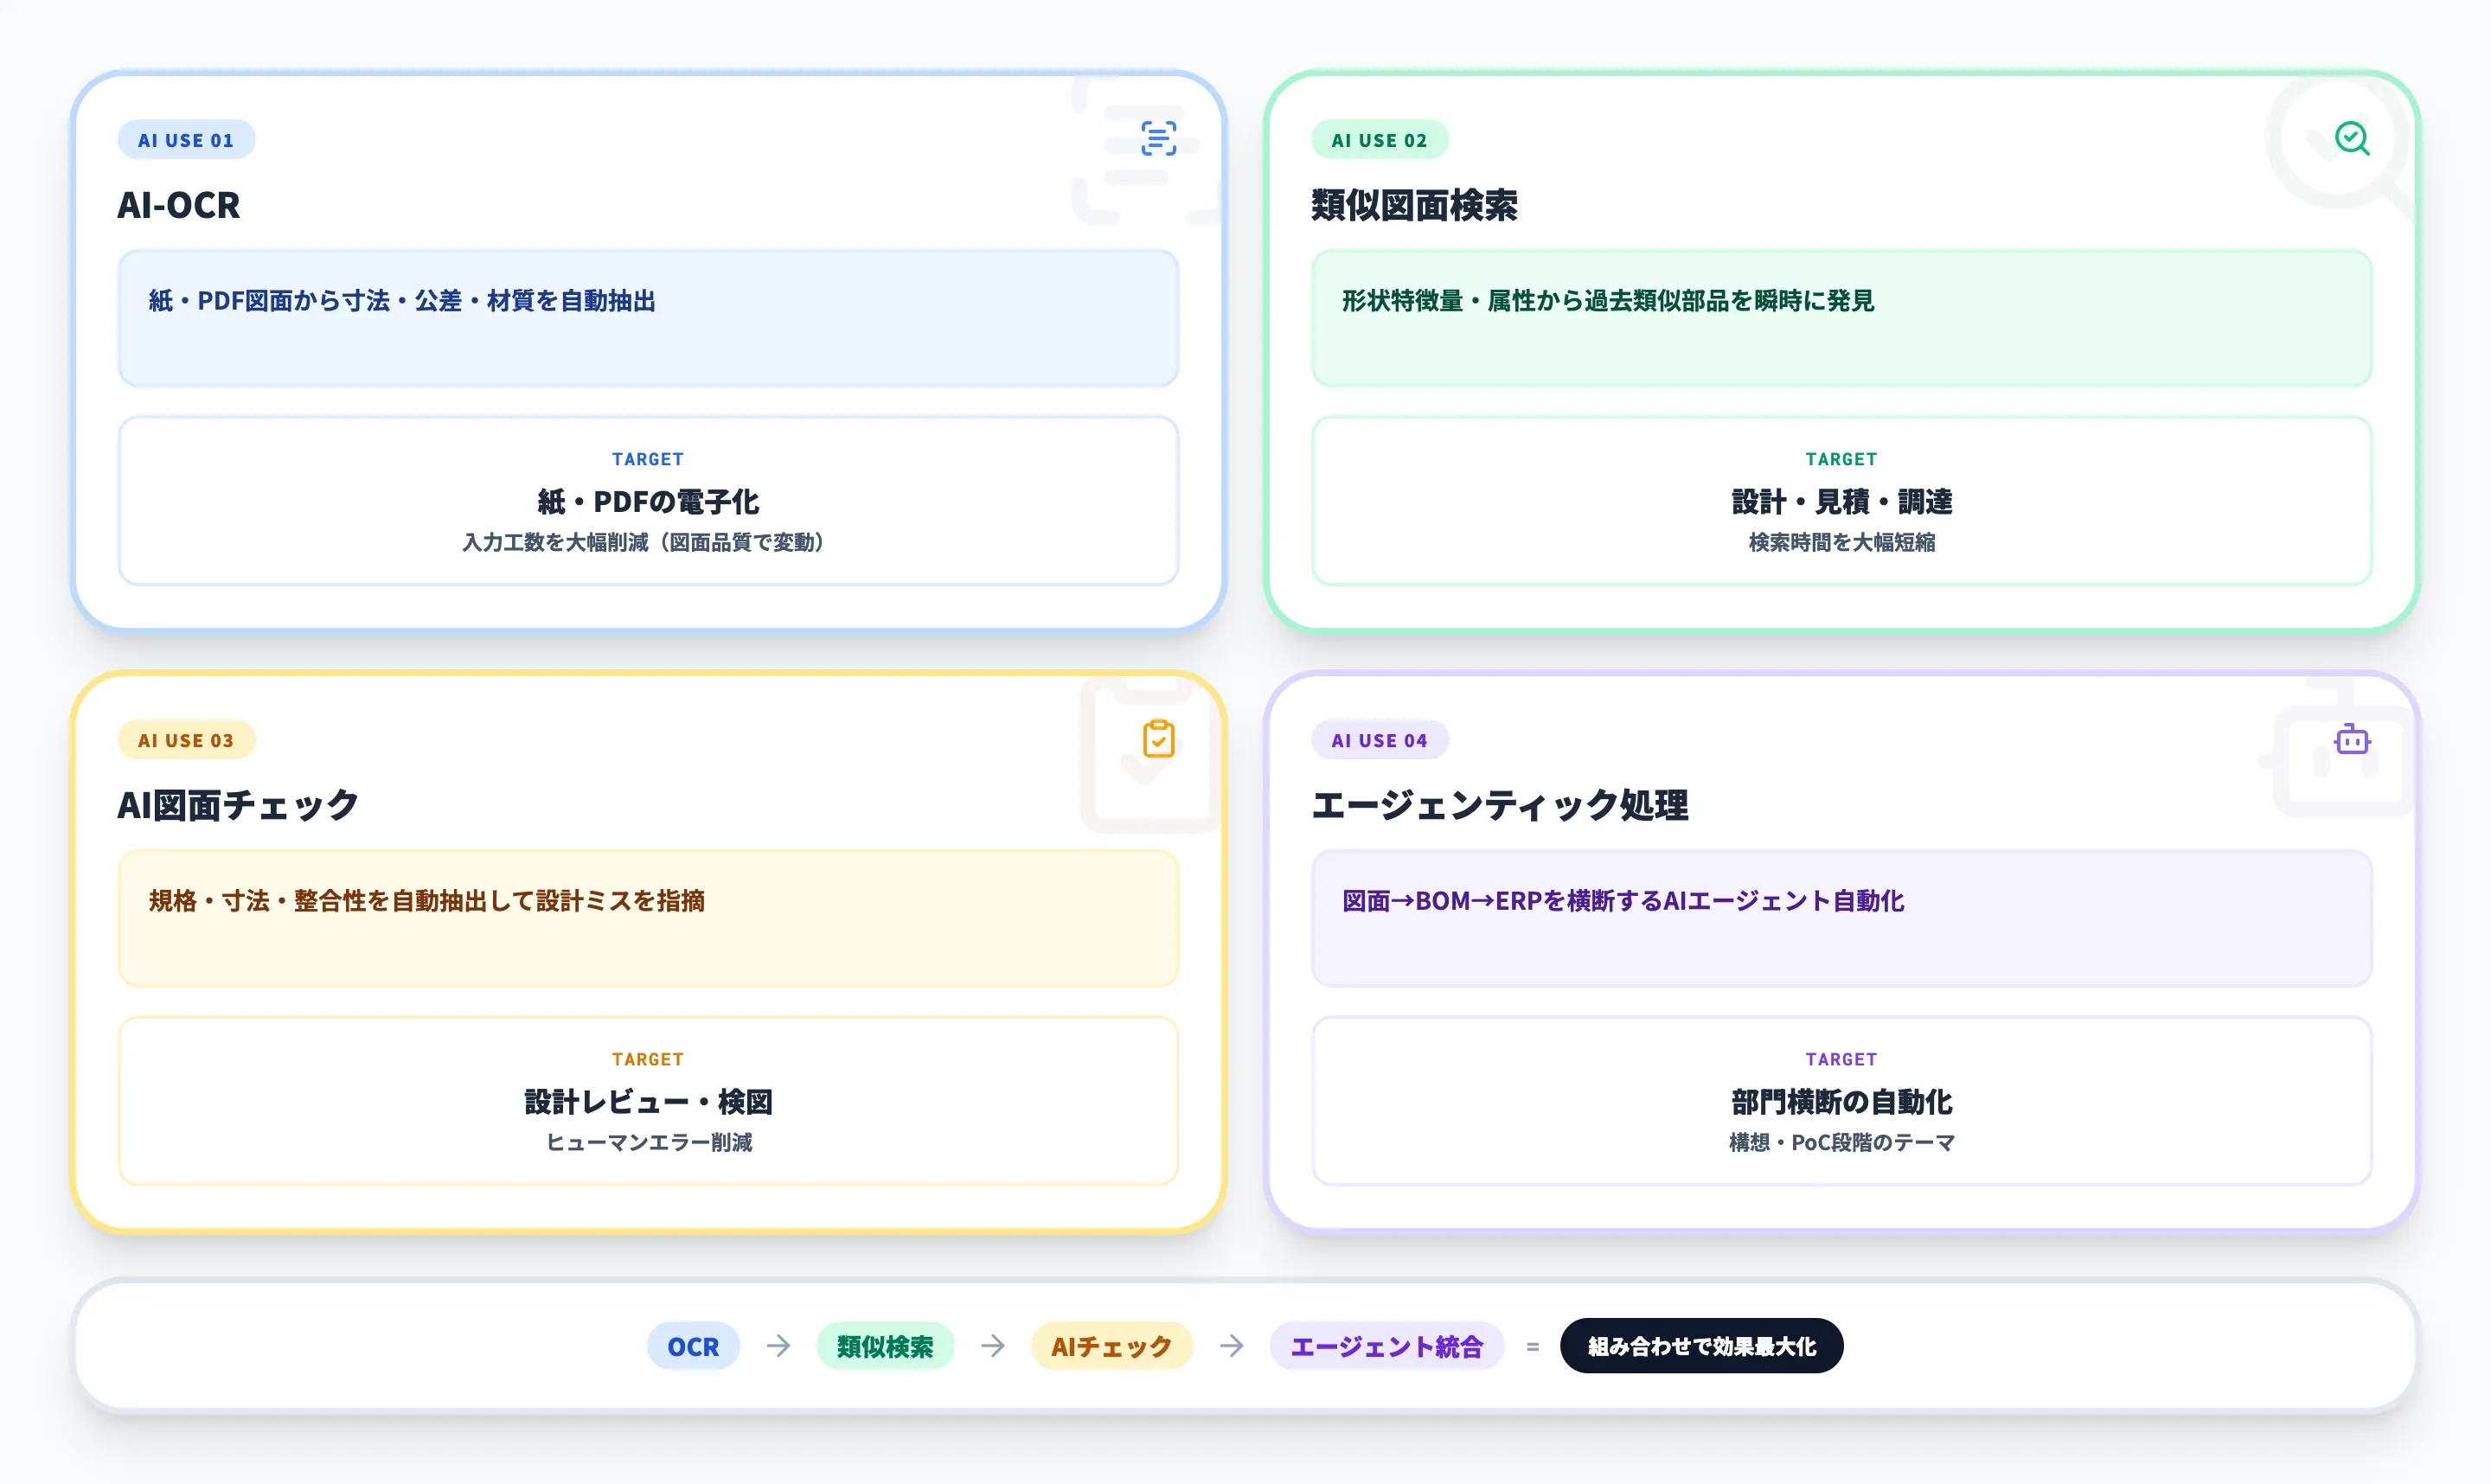This screenshot has width=2491, height=1484.
Task: Click the AI USE 04 badge
Action: 1379,740
